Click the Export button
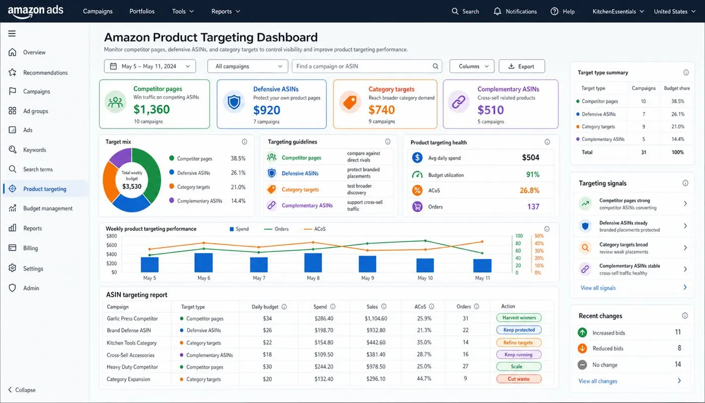The height and width of the screenshot is (403, 705). 522,66
